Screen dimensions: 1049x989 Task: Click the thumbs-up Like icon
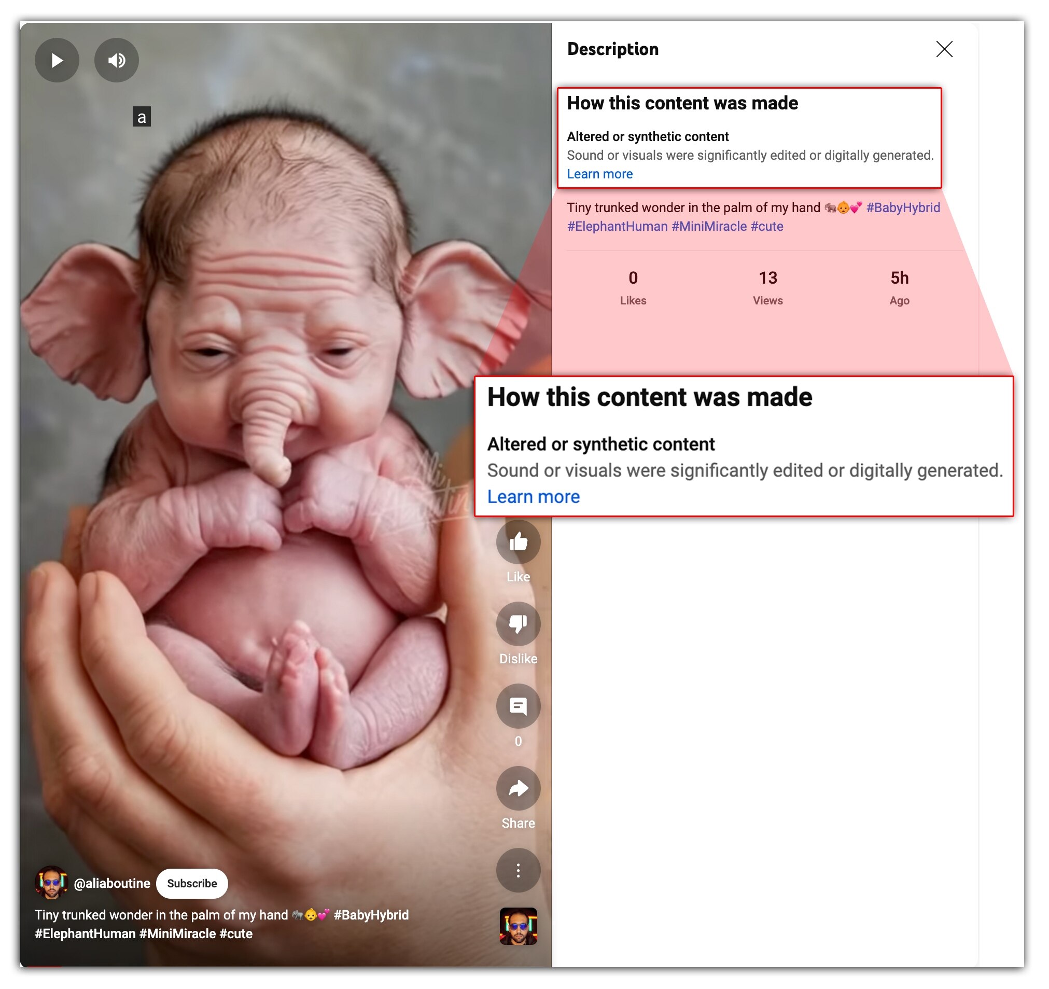[x=518, y=542]
